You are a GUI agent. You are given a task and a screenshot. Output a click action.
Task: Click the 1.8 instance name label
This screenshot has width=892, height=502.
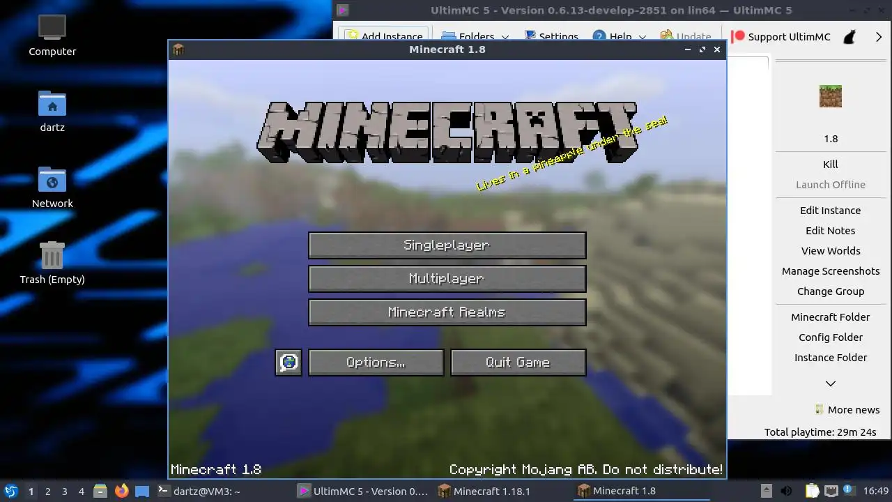[831, 139]
